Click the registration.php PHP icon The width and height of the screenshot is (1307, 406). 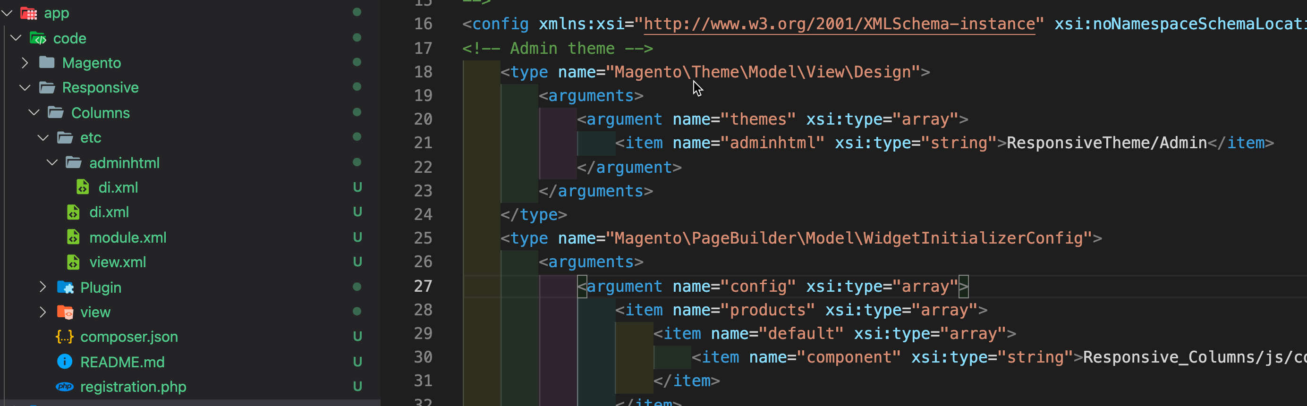click(x=64, y=387)
